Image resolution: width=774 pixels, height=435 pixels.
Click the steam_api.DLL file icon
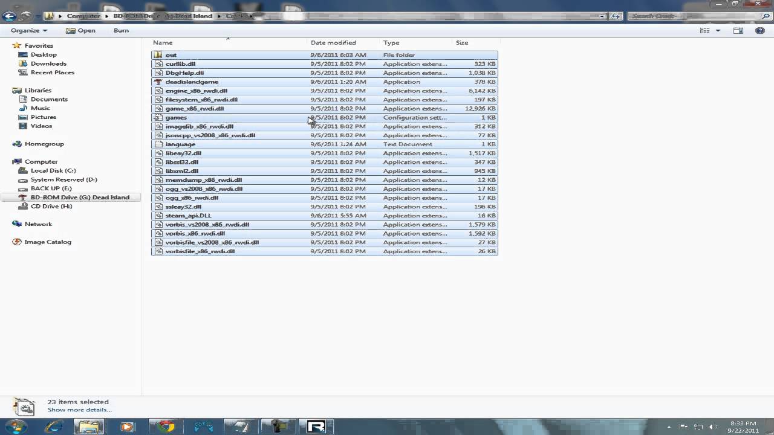point(158,216)
